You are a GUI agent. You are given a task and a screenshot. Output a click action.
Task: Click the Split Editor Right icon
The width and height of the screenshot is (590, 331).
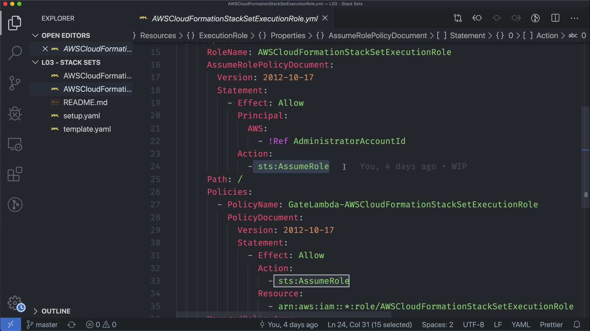click(x=555, y=18)
